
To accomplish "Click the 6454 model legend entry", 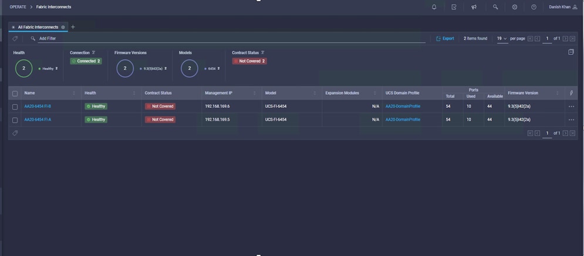I will (x=212, y=69).
